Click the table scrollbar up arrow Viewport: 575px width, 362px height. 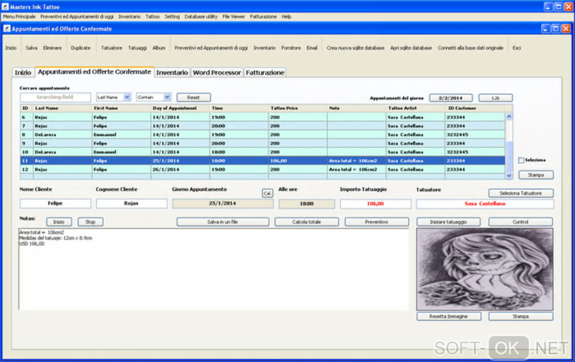pyautogui.click(x=509, y=117)
